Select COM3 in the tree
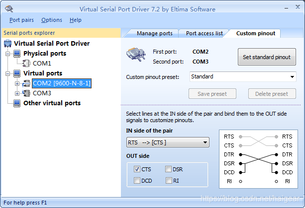The width and height of the screenshot is (305, 208). (x=42, y=93)
